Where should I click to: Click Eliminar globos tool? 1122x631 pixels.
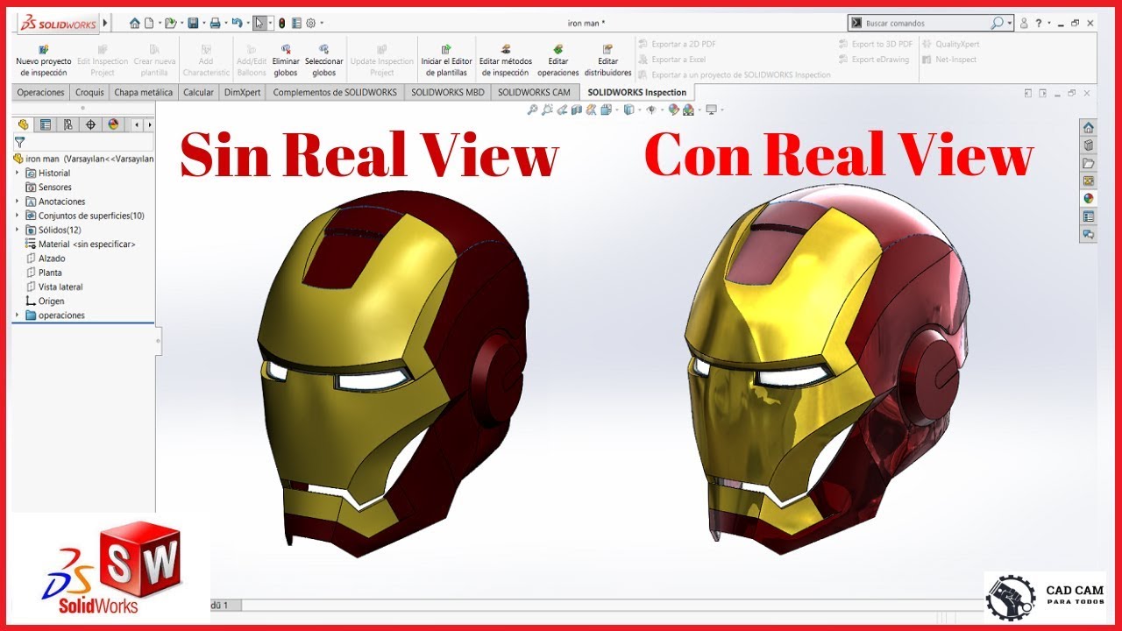[x=286, y=60]
